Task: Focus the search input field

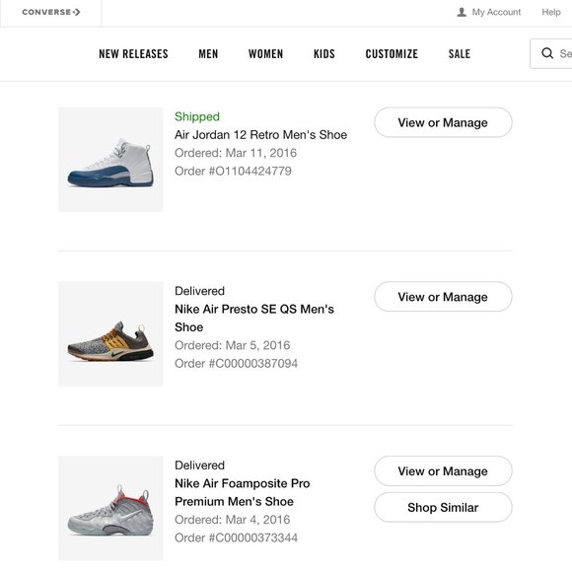Action: click(551, 53)
